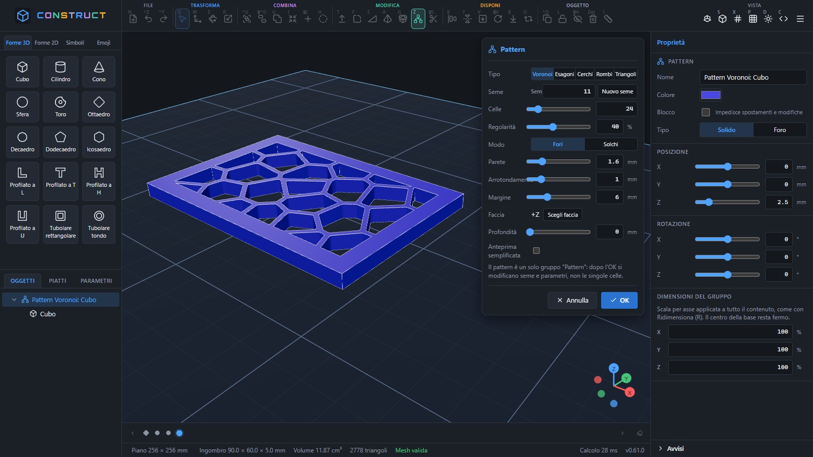Set pattern type to Triangoli
Viewport: 813px width, 457px height.
626,74
